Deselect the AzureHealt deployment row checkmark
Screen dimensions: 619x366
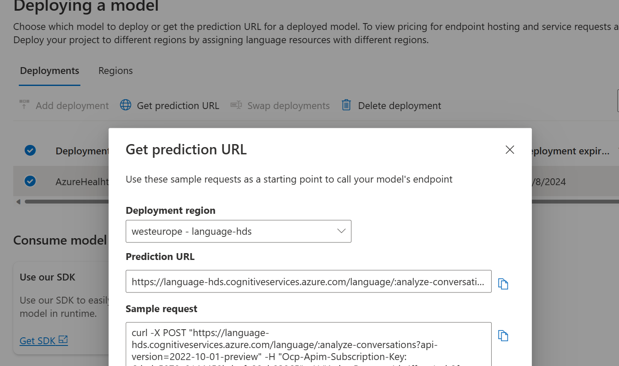(x=30, y=181)
